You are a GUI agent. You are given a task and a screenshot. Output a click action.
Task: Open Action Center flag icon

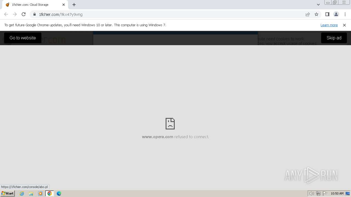click(325, 193)
